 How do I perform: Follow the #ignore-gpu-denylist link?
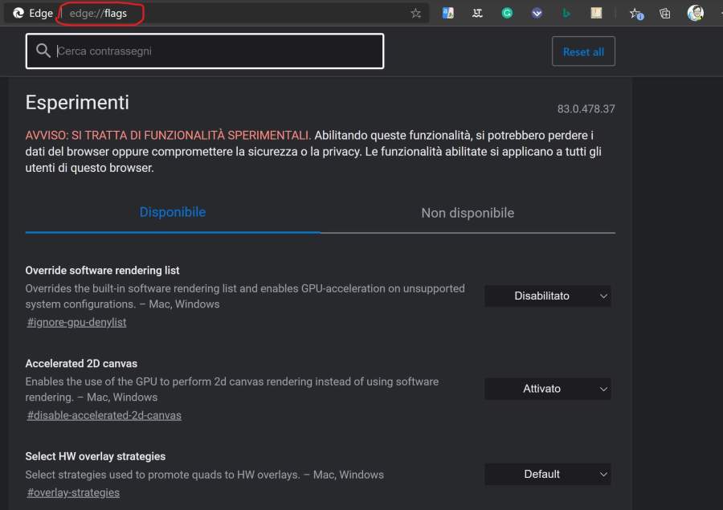point(77,322)
